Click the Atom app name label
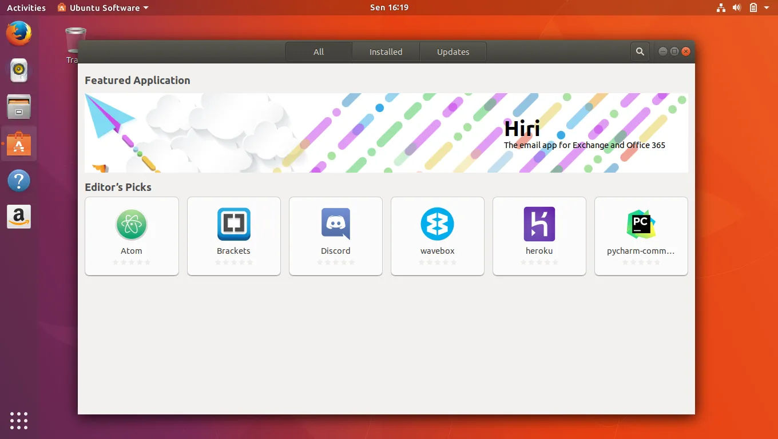Viewport: 778px width, 439px height. click(x=132, y=250)
